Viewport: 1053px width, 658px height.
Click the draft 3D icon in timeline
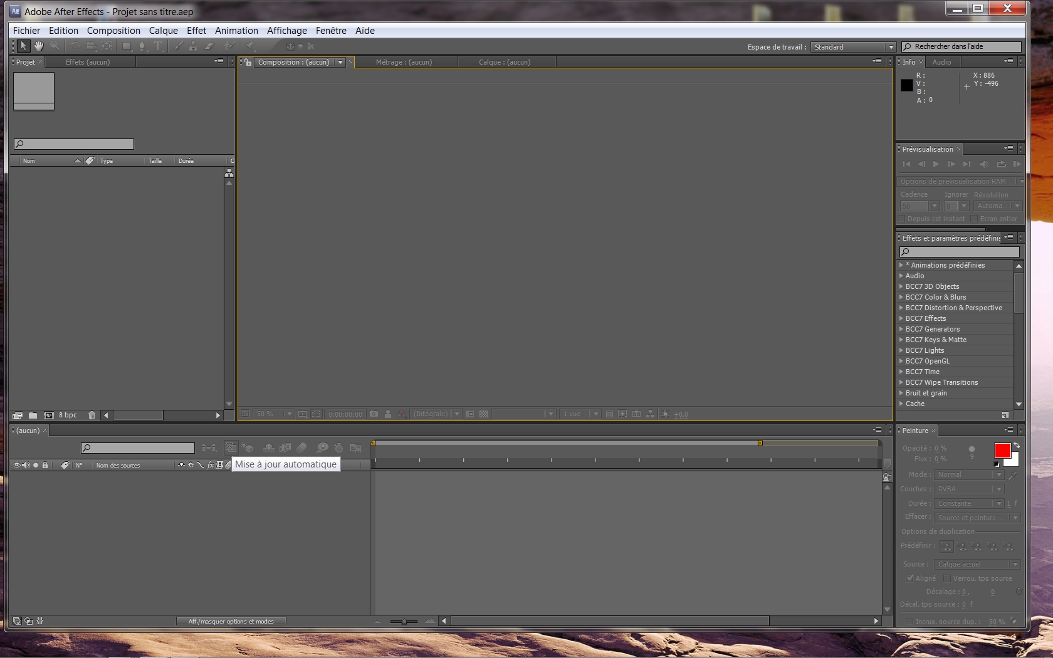coord(248,447)
